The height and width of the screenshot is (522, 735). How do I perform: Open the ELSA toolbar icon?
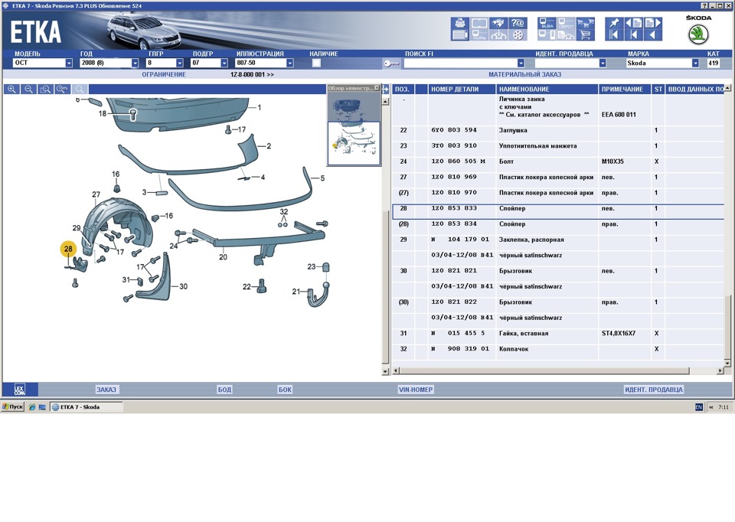pos(547,23)
